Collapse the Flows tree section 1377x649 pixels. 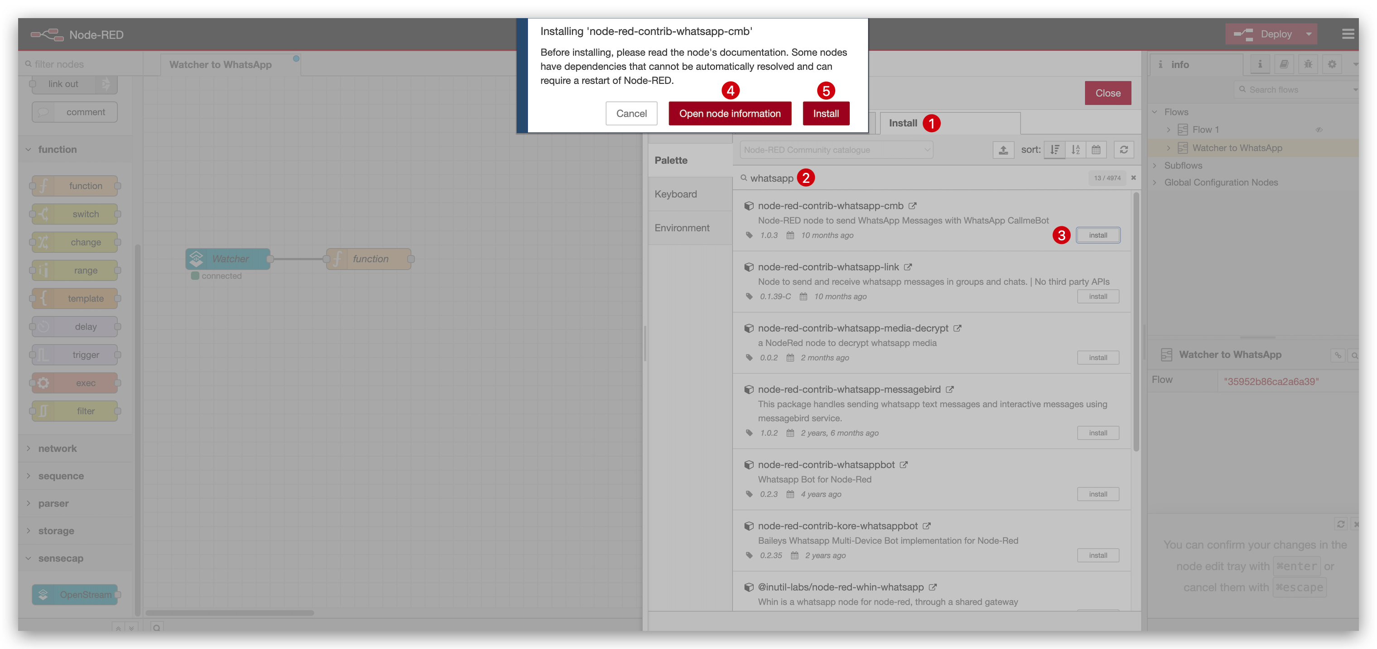1155,112
